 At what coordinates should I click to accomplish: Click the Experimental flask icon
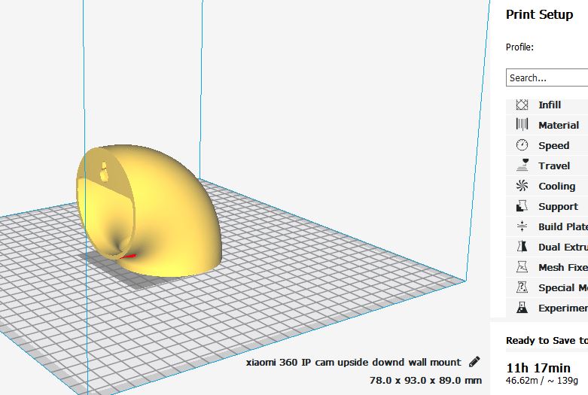(x=522, y=307)
